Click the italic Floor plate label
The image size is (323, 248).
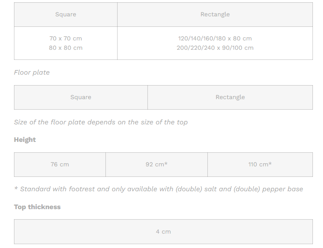coord(32,72)
